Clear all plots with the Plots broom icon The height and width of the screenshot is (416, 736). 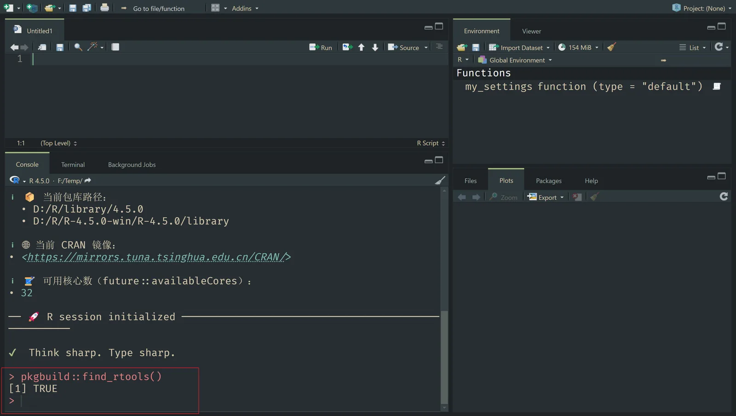tap(594, 197)
